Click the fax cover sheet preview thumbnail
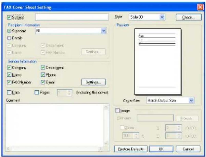The image size is (206, 157). (158, 62)
